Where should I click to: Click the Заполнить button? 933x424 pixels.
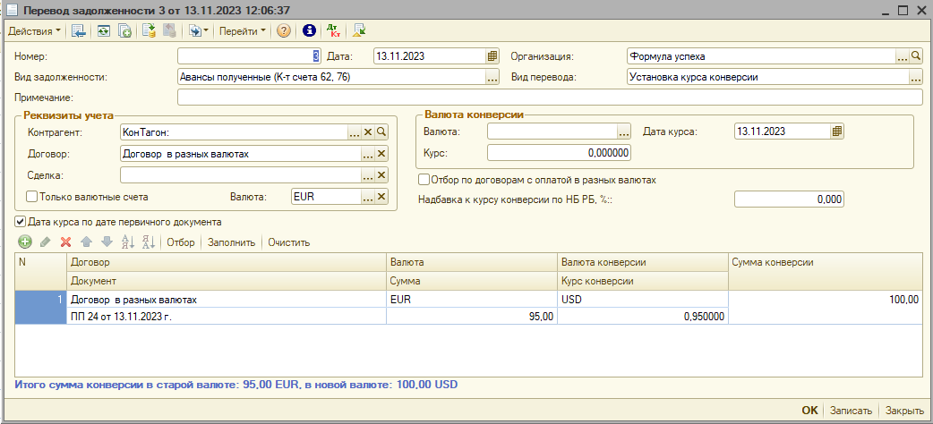pyautogui.click(x=232, y=242)
